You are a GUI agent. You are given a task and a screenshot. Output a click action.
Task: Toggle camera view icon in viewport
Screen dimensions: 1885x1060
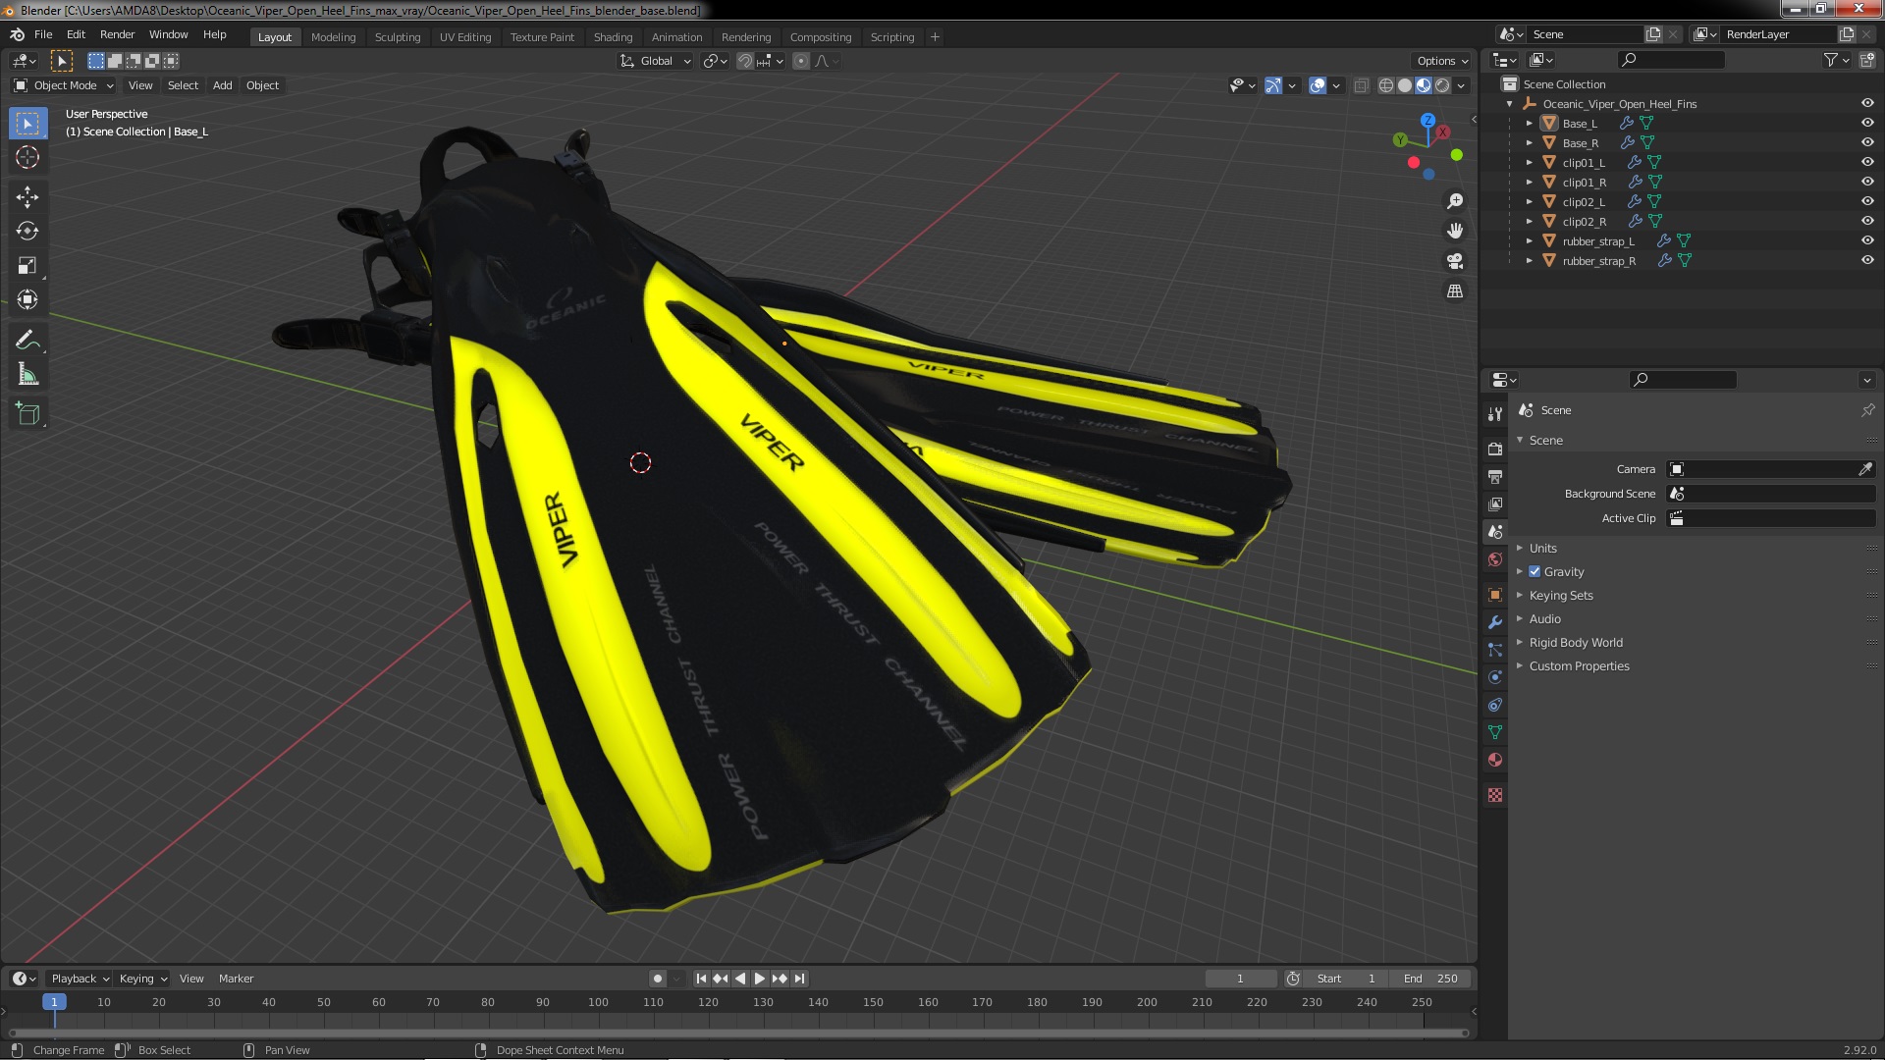click(1455, 261)
